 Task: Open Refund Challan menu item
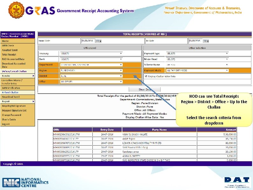[x=18, y=93]
